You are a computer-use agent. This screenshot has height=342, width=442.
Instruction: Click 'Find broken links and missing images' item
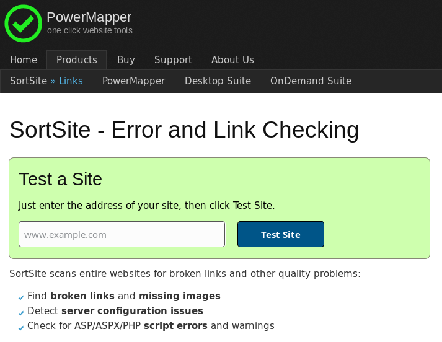(x=124, y=296)
